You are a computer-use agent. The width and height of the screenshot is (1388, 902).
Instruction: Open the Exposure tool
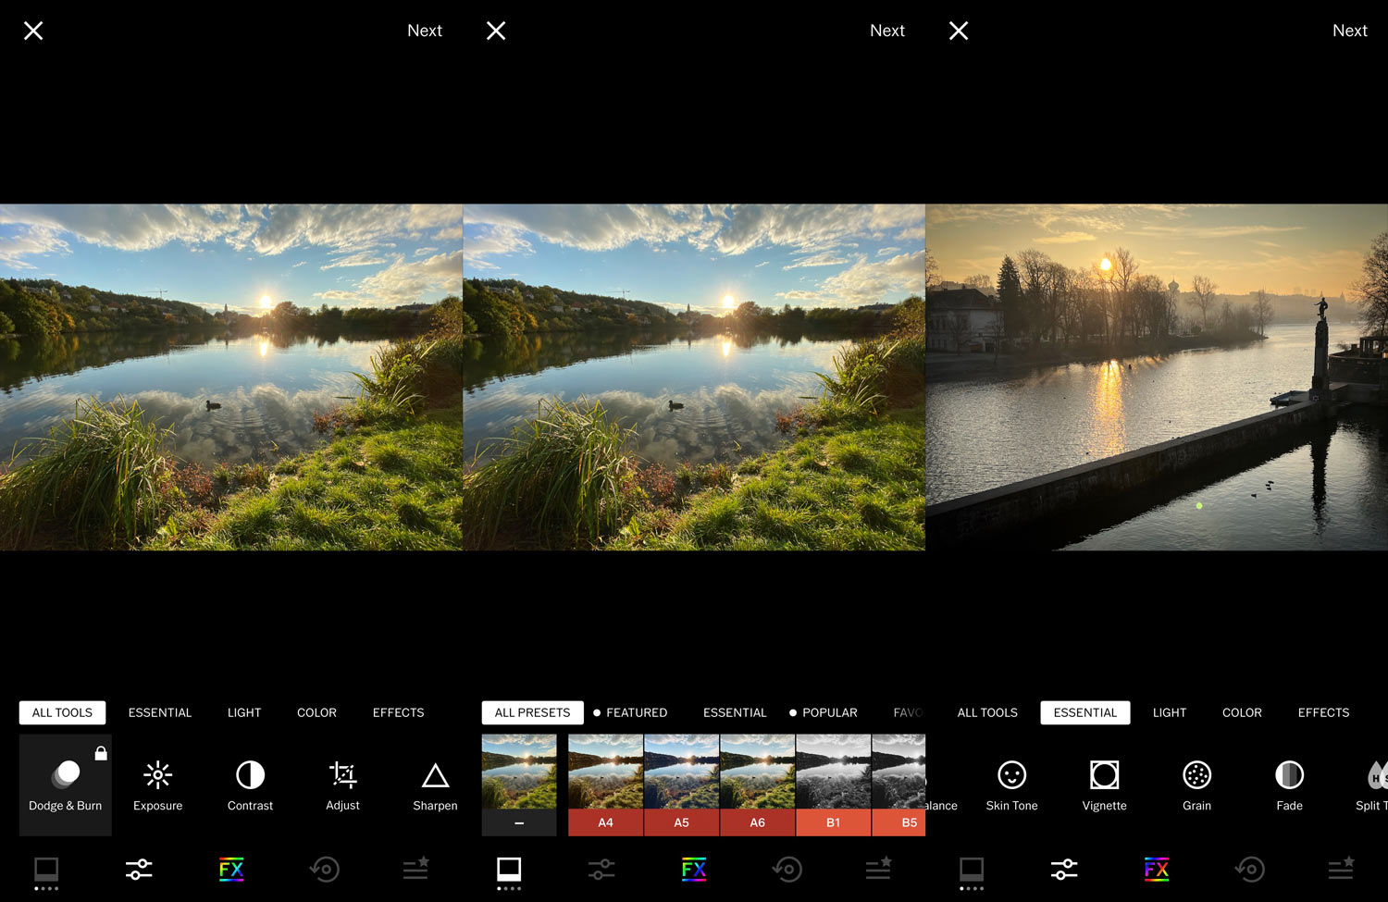click(157, 785)
